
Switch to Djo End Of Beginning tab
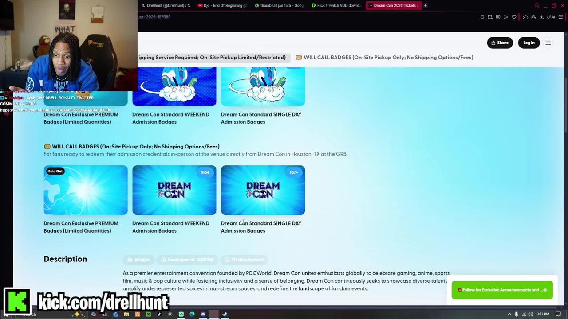[222, 5]
